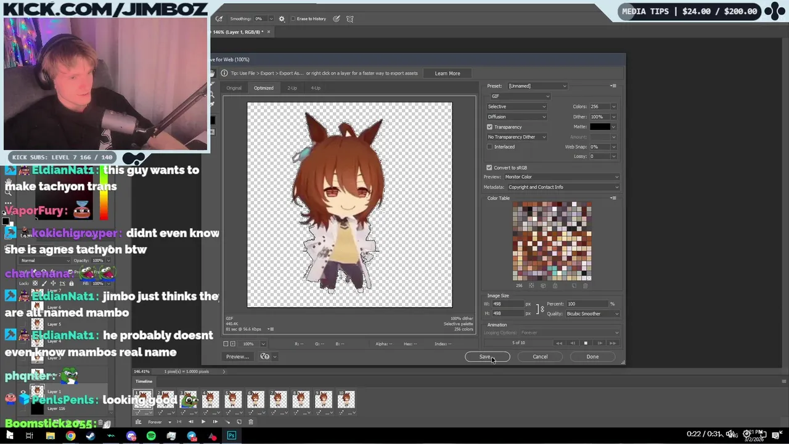The height and width of the screenshot is (444, 789).
Task: Click the Timeline delete frame trash icon
Action: [x=251, y=422]
